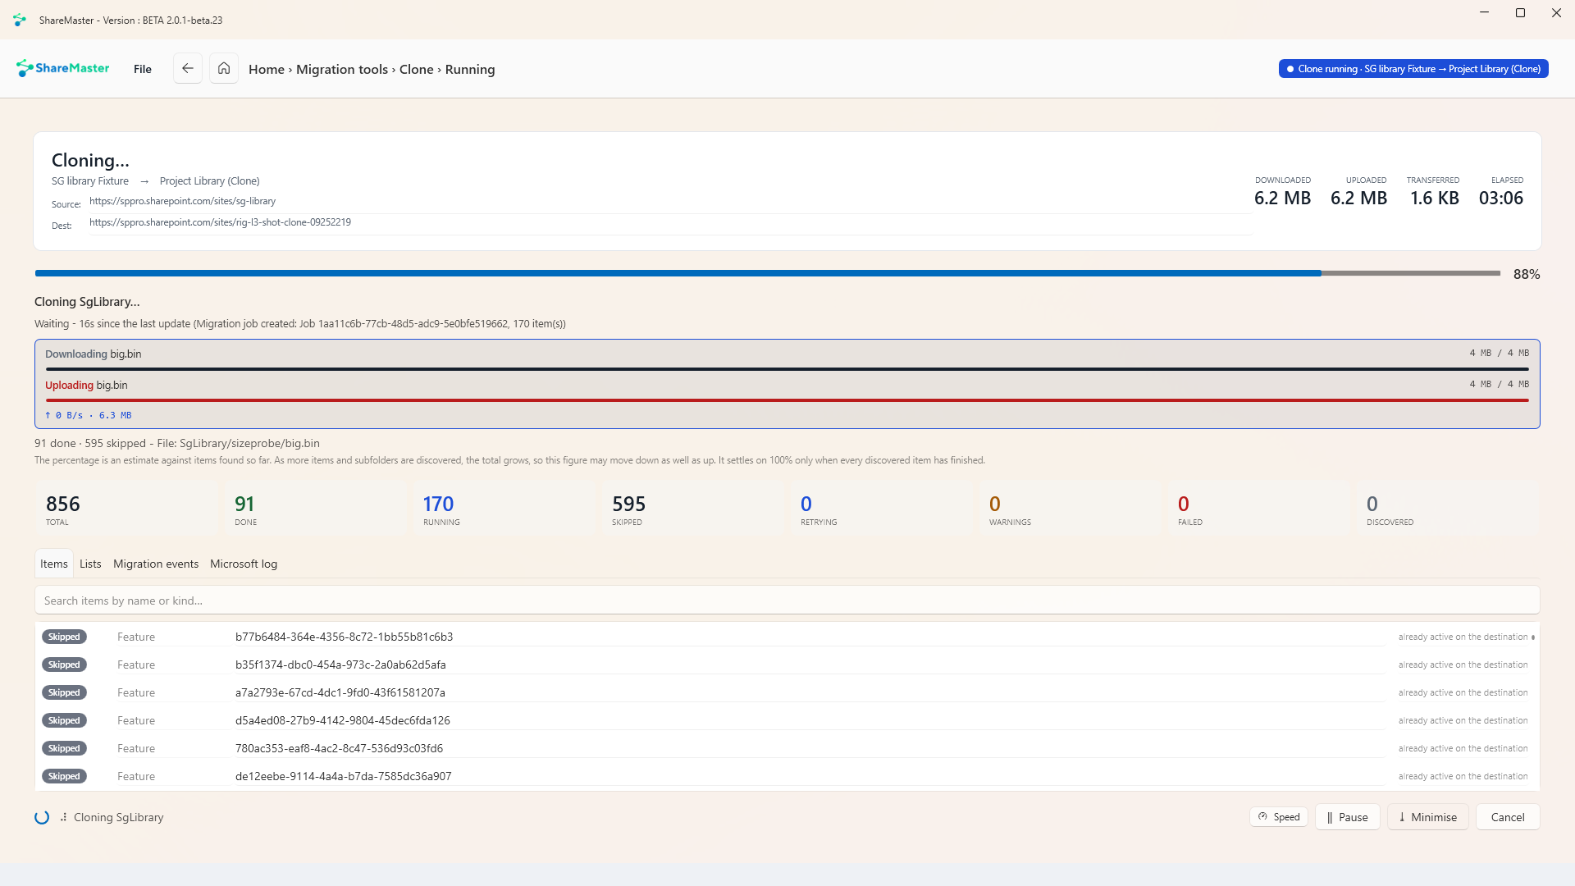Click the 91 done 595 skipped file line

[177, 443]
